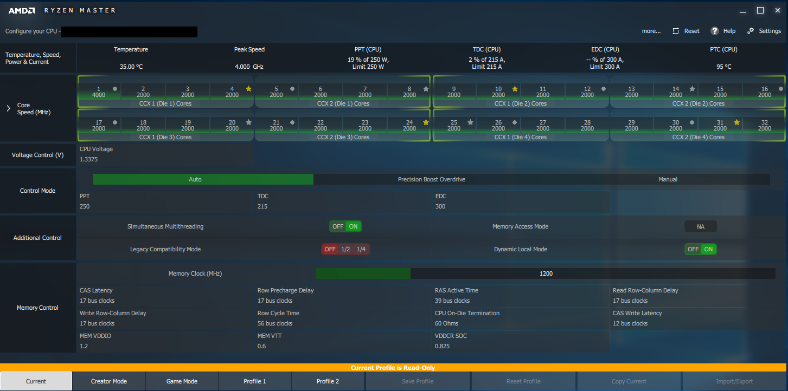Click the CAS Write Latency 12 bus clocks field
788x391 pixels.
(699, 318)
